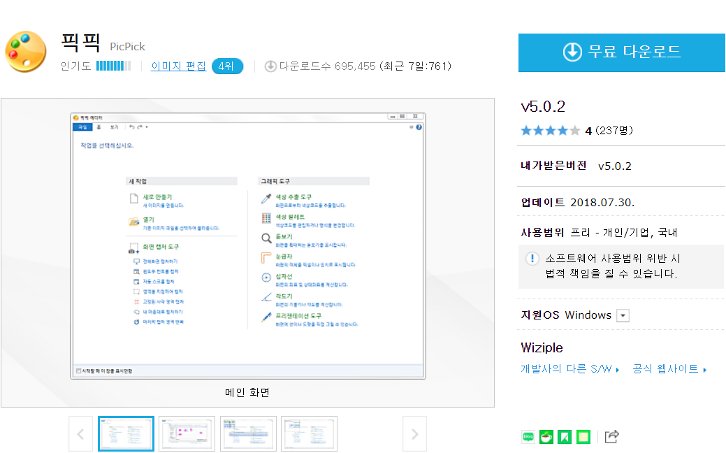
Task: Open the 이미지 편집 category link
Action: click(179, 66)
